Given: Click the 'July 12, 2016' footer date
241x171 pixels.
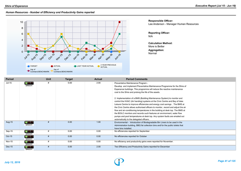Looking at the screenshot, I should 12,162.
